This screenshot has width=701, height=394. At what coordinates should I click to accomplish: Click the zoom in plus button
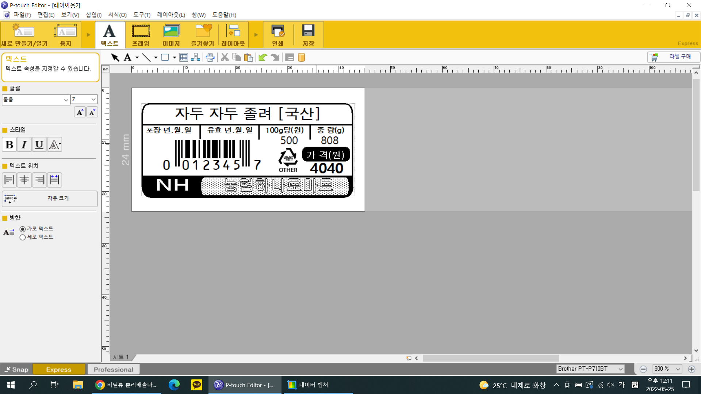(692, 369)
